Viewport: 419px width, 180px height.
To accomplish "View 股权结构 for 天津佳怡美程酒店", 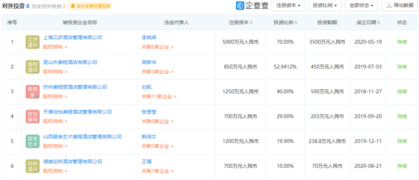I will point(55,122).
